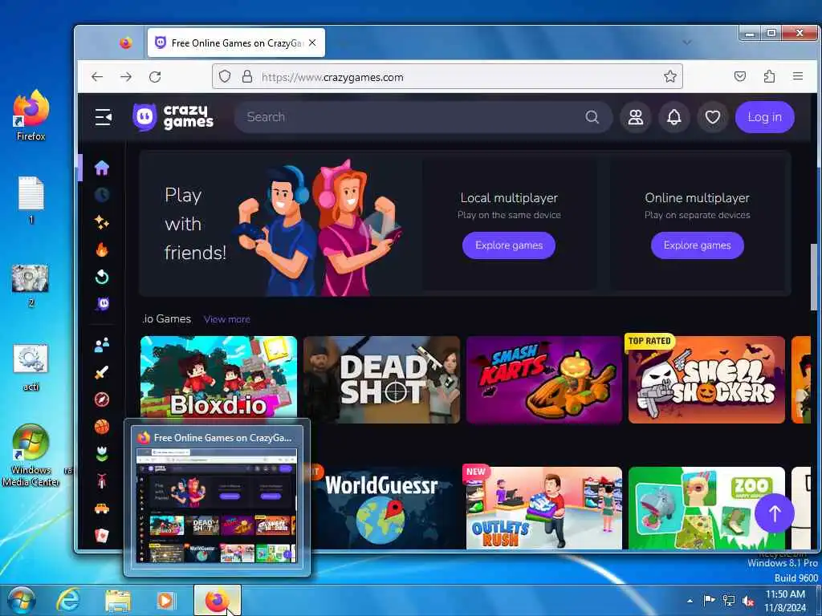Viewport: 822px width, 616px height.
Task: Open File Explorer from taskbar
Action: [x=118, y=601]
